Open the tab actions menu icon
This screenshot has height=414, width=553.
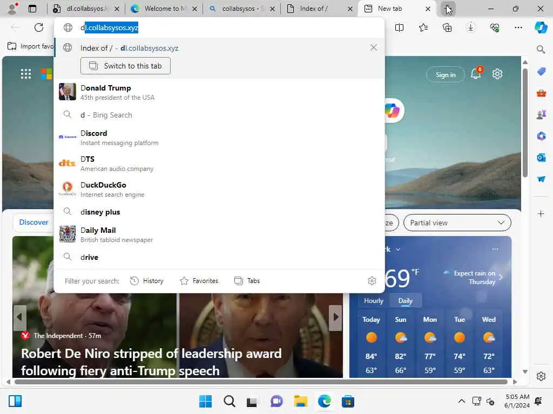tap(32, 9)
